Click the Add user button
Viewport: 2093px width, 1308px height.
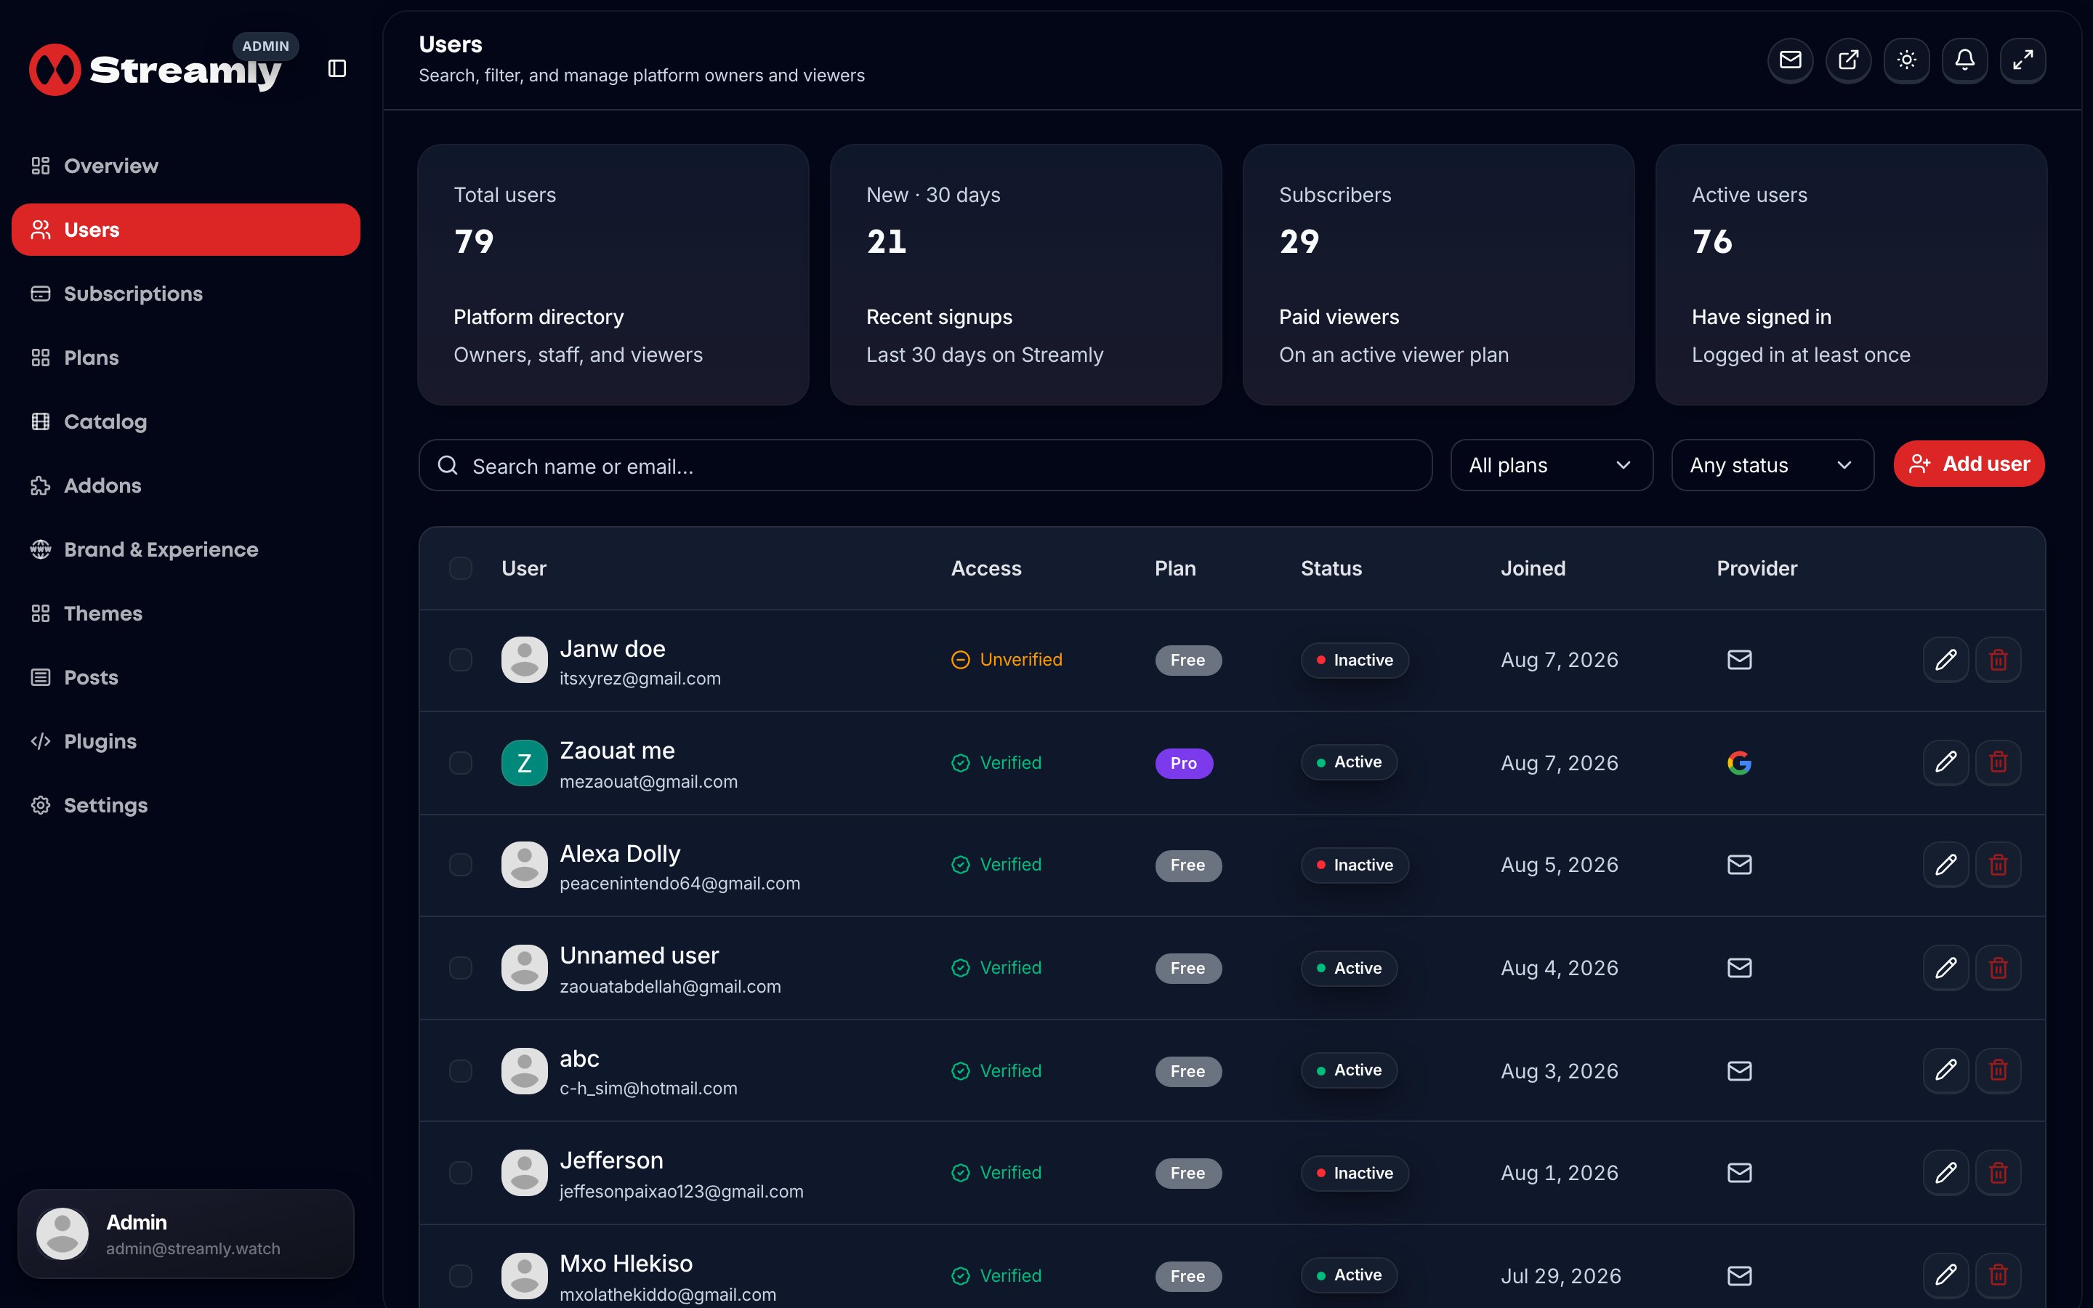[1969, 464]
